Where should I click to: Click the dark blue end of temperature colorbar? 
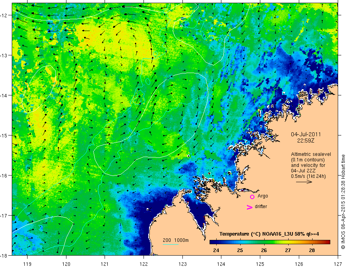coord(212,242)
